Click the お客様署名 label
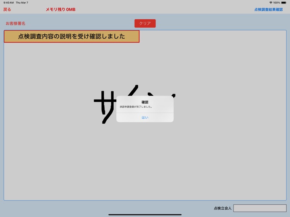Viewport: 290px width, 217px height. coord(15,24)
